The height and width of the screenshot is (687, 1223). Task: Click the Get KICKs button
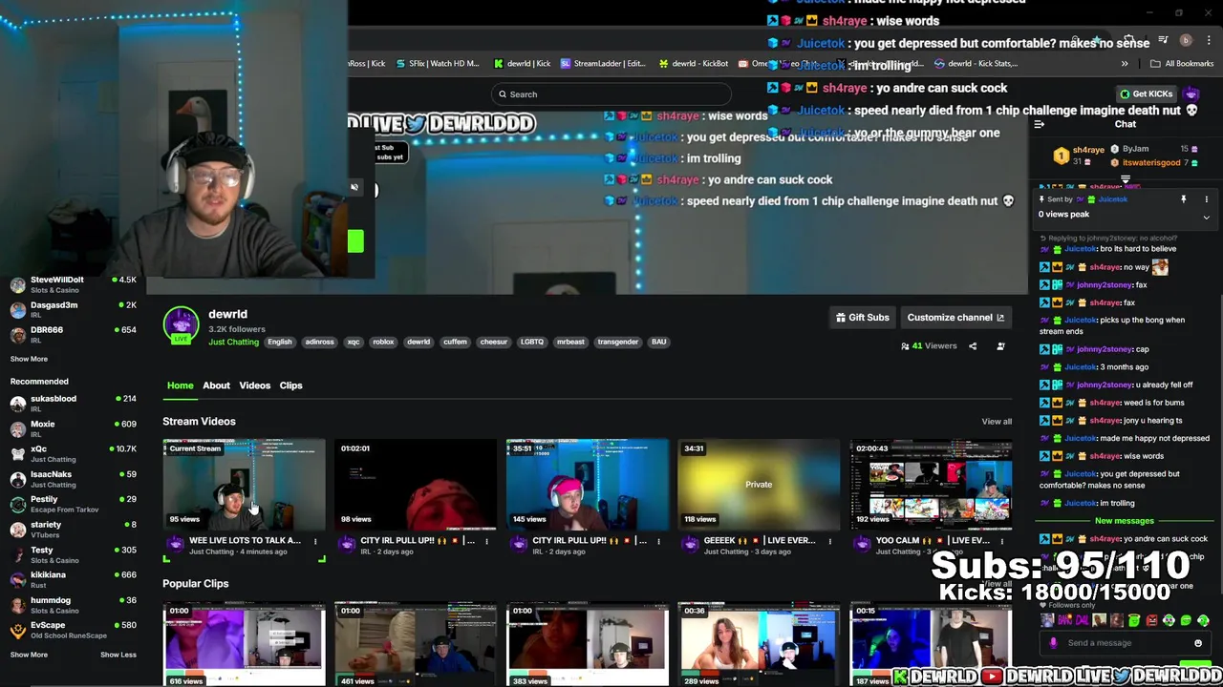tap(1146, 94)
